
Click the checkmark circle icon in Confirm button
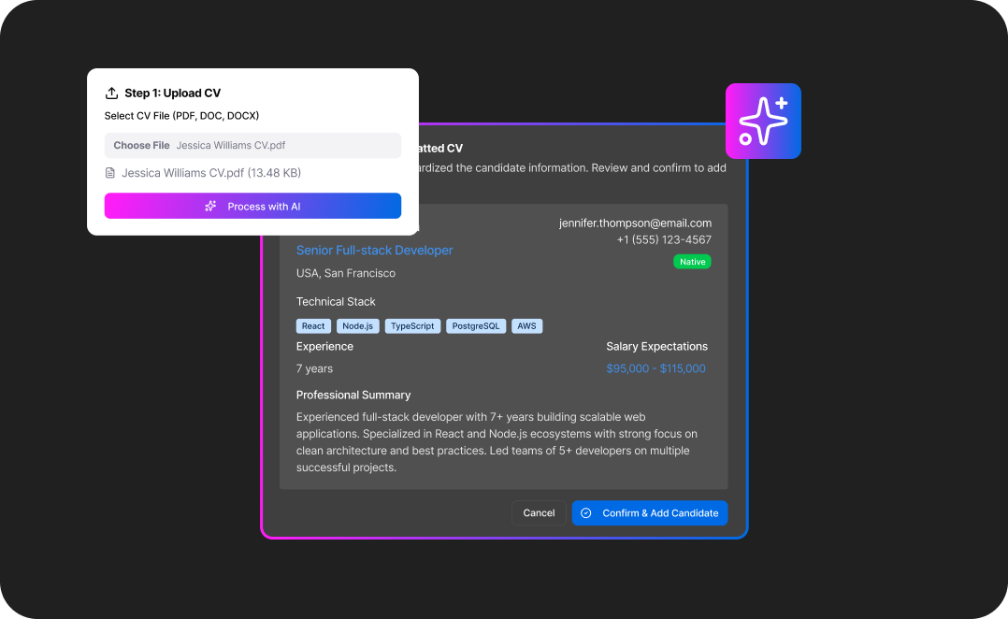(x=586, y=513)
